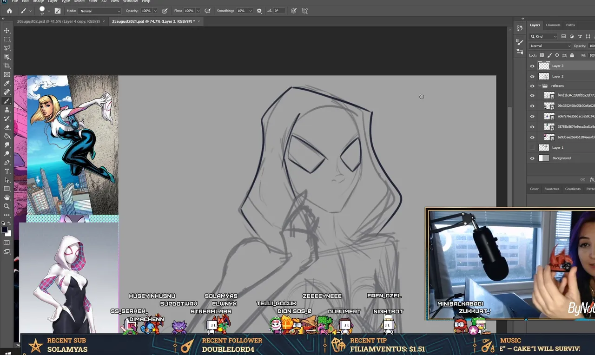Select the Crop tool
This screenshot has height=355, width=595.
(x=7, y=66)
